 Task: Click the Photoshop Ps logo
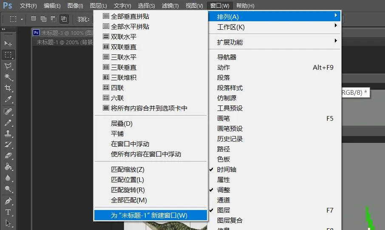8,5
